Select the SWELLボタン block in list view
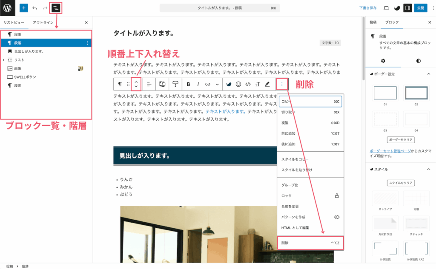Image resolution: width=436 pixels, height=269 pixels. click(46, 77)
